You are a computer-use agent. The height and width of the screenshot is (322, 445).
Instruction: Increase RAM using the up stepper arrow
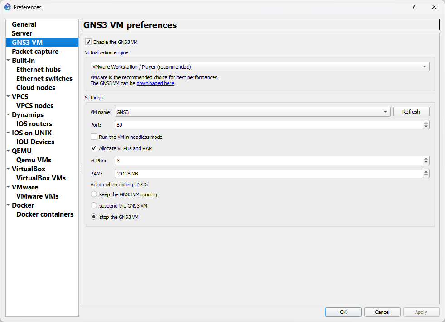pos(426,171)
